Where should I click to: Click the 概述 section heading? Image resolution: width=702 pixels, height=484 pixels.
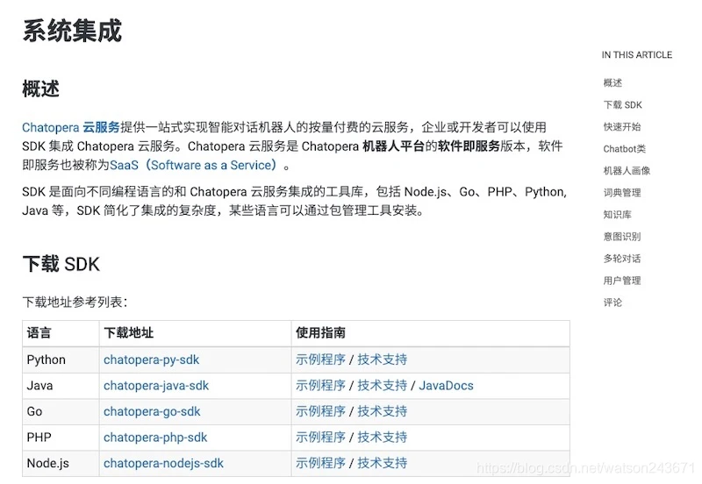click(x=40, y=89)
